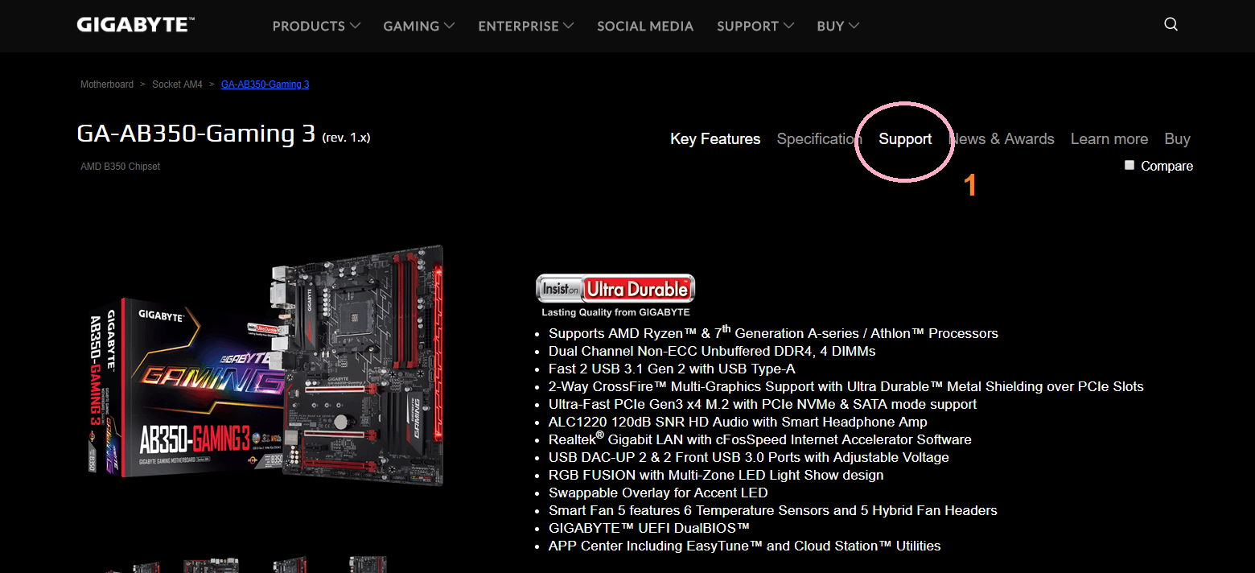The image size is (1255, 573).
Task: Click the Realtek Gigabit LAN bullet
Action: tap(760, 439)
